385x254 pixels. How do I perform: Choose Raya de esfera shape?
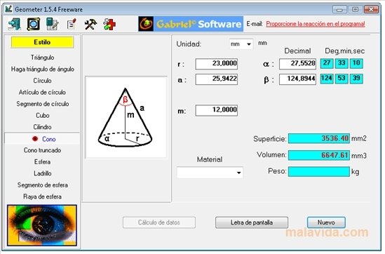(x=43, y=196)
